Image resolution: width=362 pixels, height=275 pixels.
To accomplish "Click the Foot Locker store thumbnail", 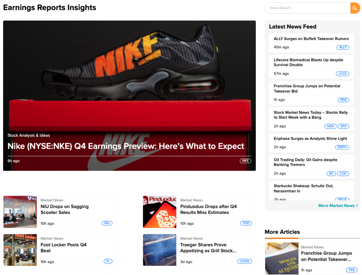I will point(20,250).
